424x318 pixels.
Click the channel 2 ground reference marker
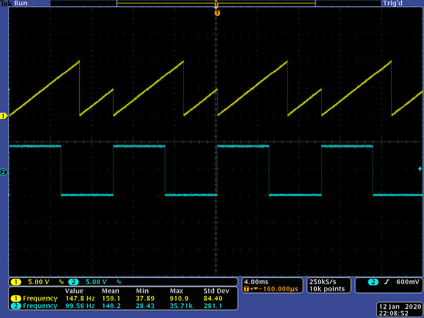tap(4, 172)
